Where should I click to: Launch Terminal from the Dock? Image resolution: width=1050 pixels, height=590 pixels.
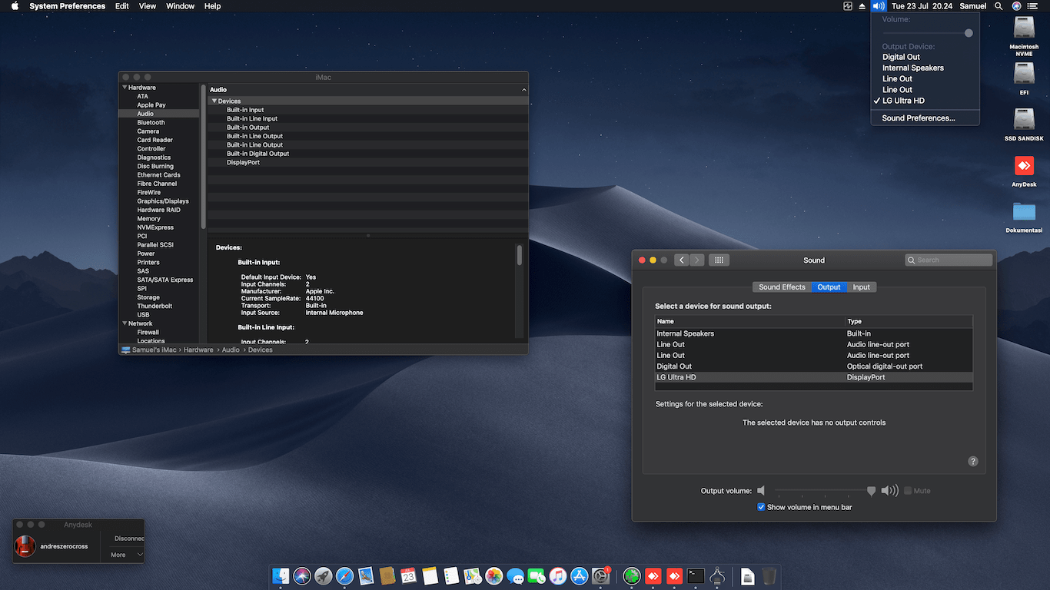point(696,576)
